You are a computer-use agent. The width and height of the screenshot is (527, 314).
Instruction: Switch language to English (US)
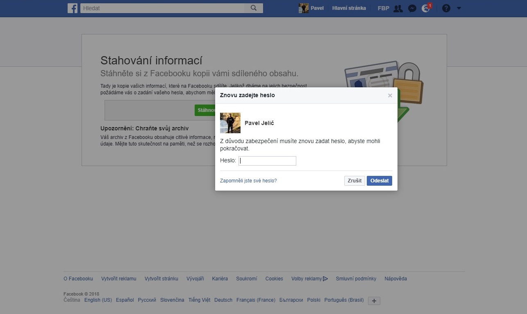click(x=98, y=300)
